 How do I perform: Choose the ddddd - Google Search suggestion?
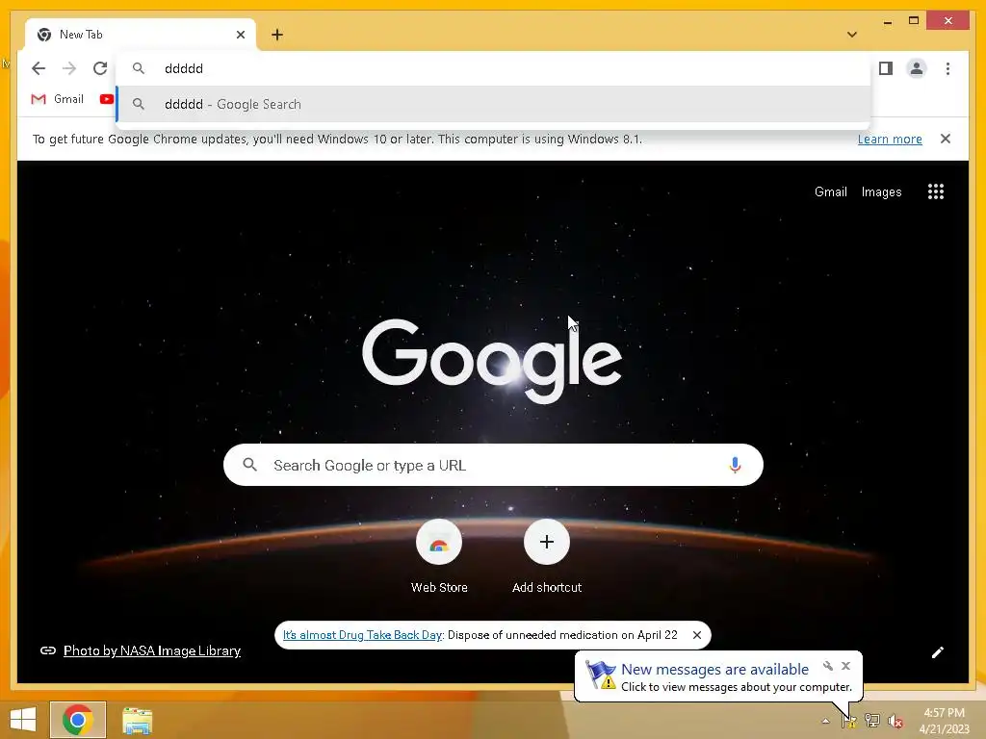(494, 104)
